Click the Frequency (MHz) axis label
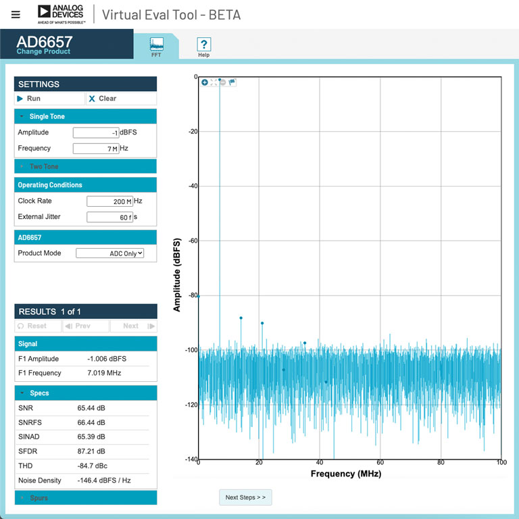 click(346, 474)
